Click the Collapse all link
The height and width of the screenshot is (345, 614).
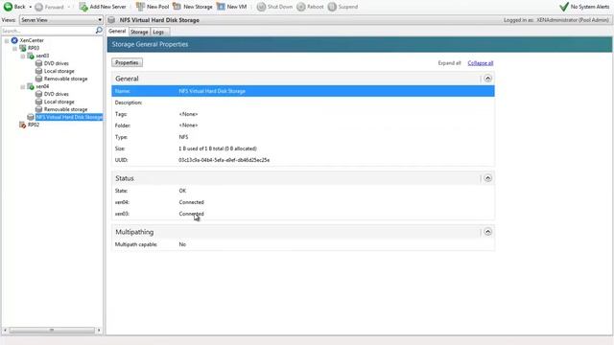(x=481, y=63)
